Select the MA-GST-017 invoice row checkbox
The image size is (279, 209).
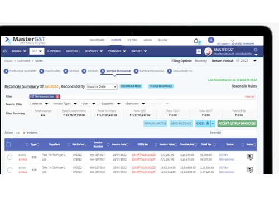click(10, 157)
